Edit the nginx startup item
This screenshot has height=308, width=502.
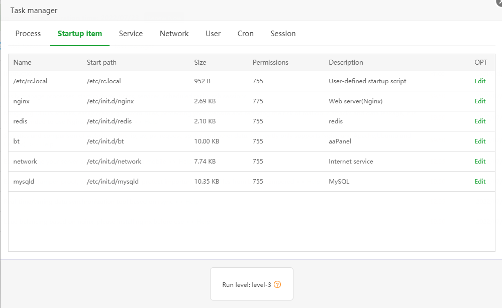point(480,101)
